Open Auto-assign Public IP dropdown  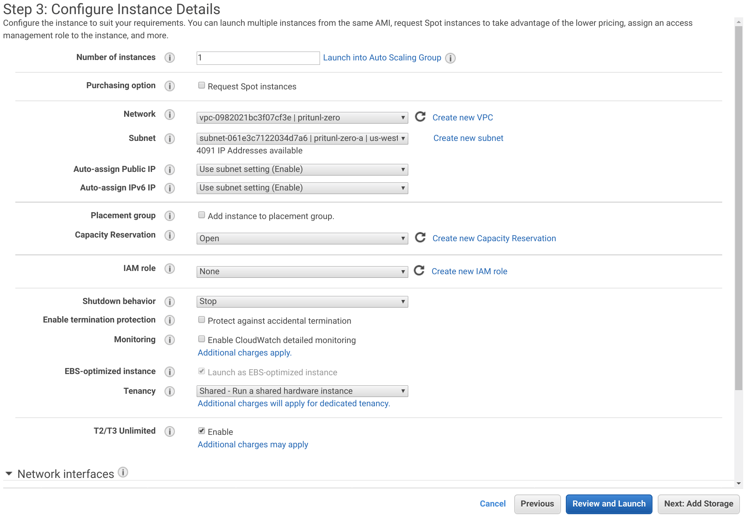[x=302, y=170]
